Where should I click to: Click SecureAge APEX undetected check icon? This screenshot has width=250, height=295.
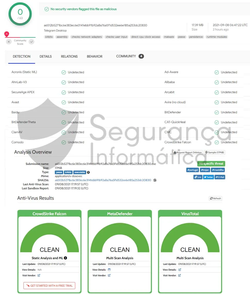pos(64,92)
